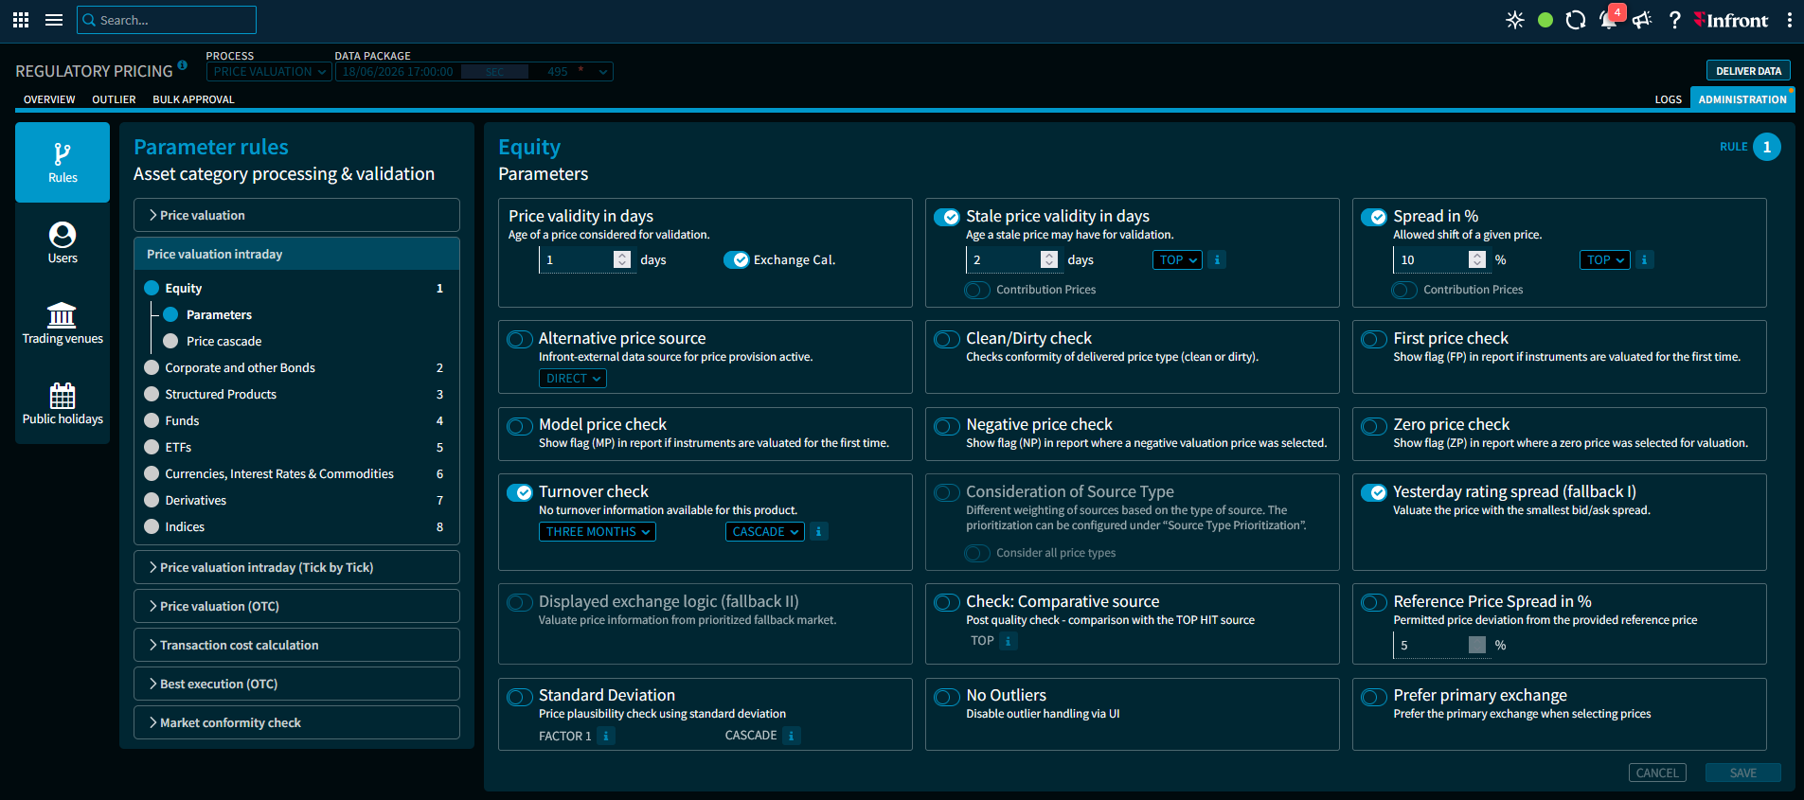Select Price cascade under Equity
Screen dimensions: 1804x800
tap(223, 341)
